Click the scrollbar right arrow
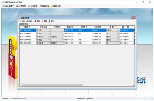Screen dimensions: 154x101 [133, 85]
